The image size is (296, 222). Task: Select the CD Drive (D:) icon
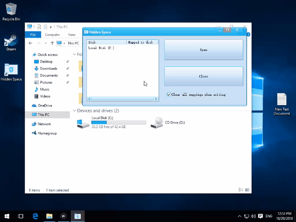coord(158,123)
